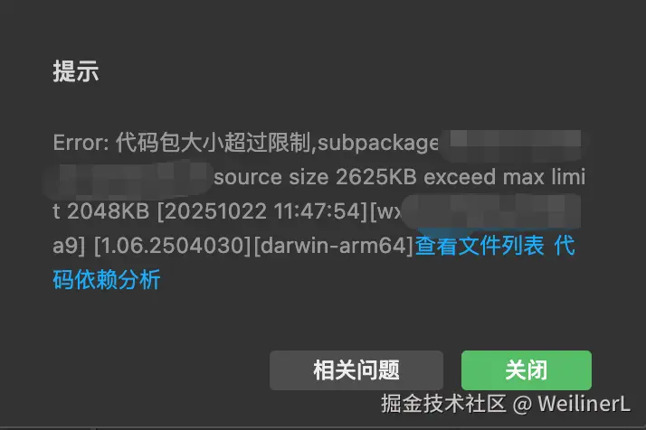Click the word 'subpackage' in the error
This screenshot has height=430, width=646.
pos(378,144)
